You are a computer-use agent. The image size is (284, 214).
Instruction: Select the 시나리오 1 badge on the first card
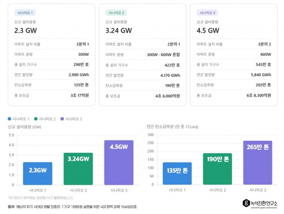click(x=24, y=13)
